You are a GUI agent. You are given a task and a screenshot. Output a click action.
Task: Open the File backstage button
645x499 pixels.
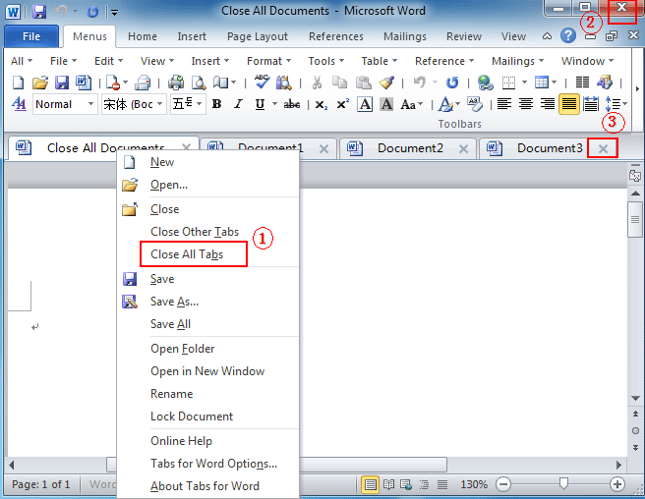pos(30,37)
